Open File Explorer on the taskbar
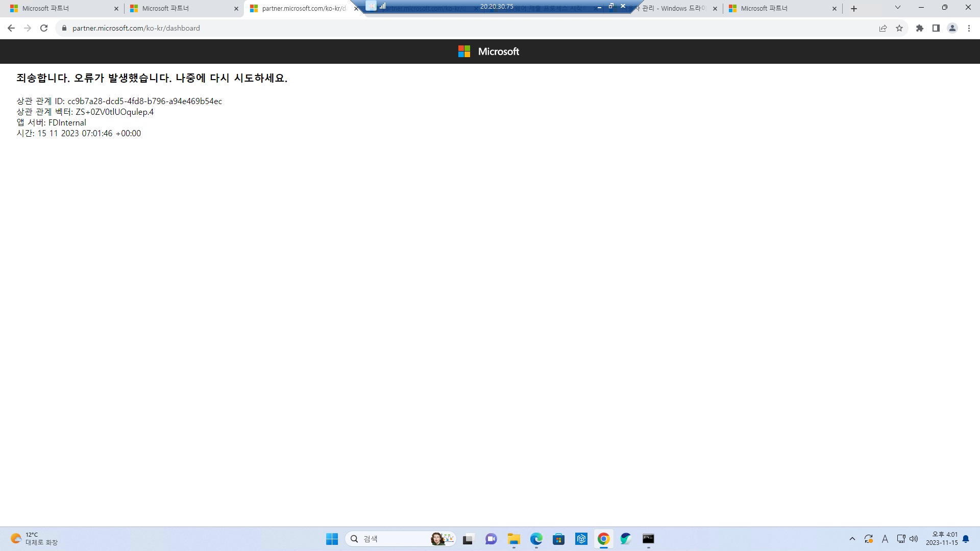Viewport: 980px width, 551px height. click(513, 539)
